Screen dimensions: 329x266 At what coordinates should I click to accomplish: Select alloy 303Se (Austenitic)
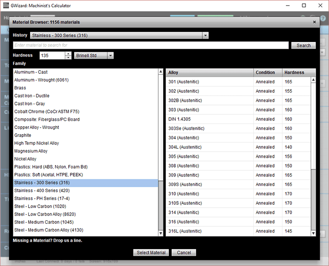[x=238, y=129]
